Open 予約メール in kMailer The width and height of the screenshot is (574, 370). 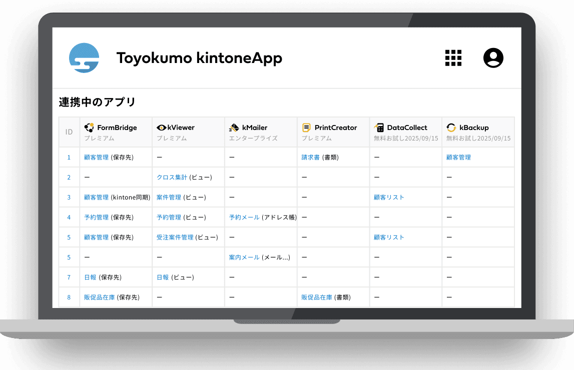point(243,217)
